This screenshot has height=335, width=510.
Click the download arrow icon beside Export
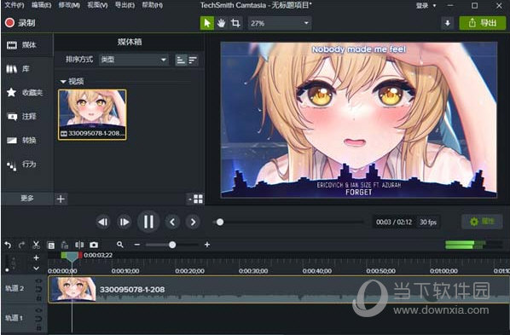pyautogui.click(x=448, y=23)
